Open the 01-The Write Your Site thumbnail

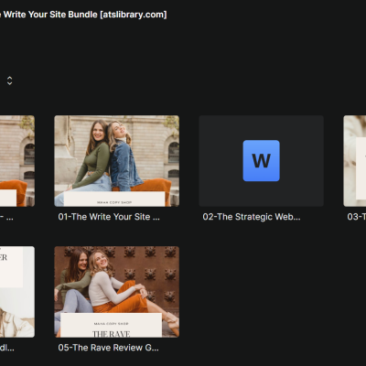click(x=117, y=161)
